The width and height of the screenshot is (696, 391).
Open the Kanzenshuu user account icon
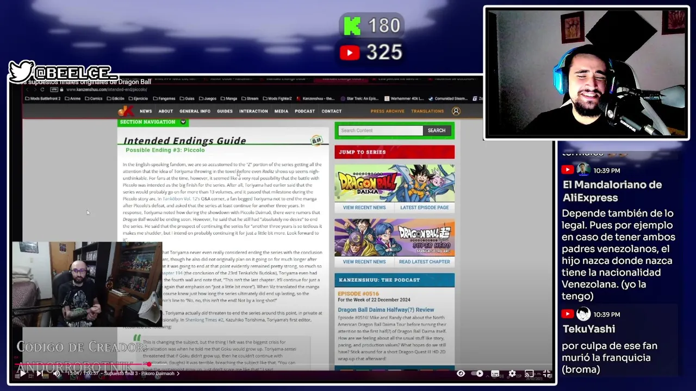click(456, 111)
